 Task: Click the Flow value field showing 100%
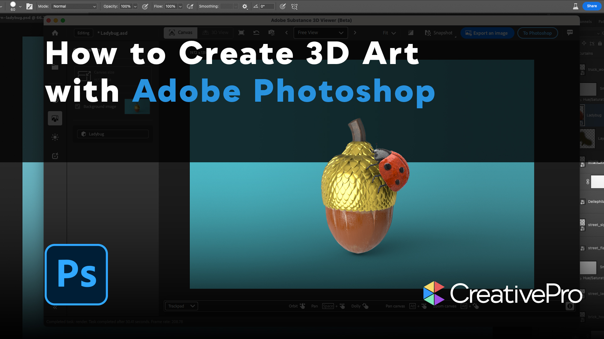(x=171, y=6)
